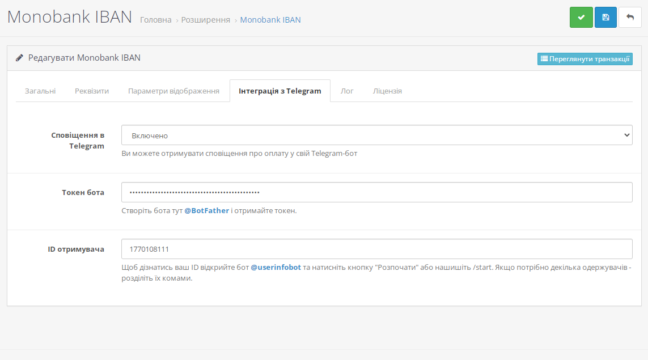
Task: Click the Токен бота label
Action: tap(83, 193)
